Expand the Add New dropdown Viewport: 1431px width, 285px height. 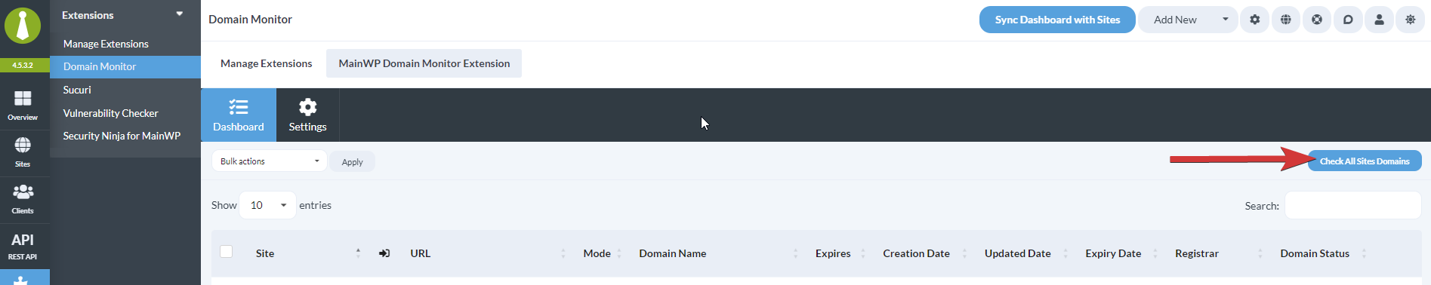point(1187,20)
